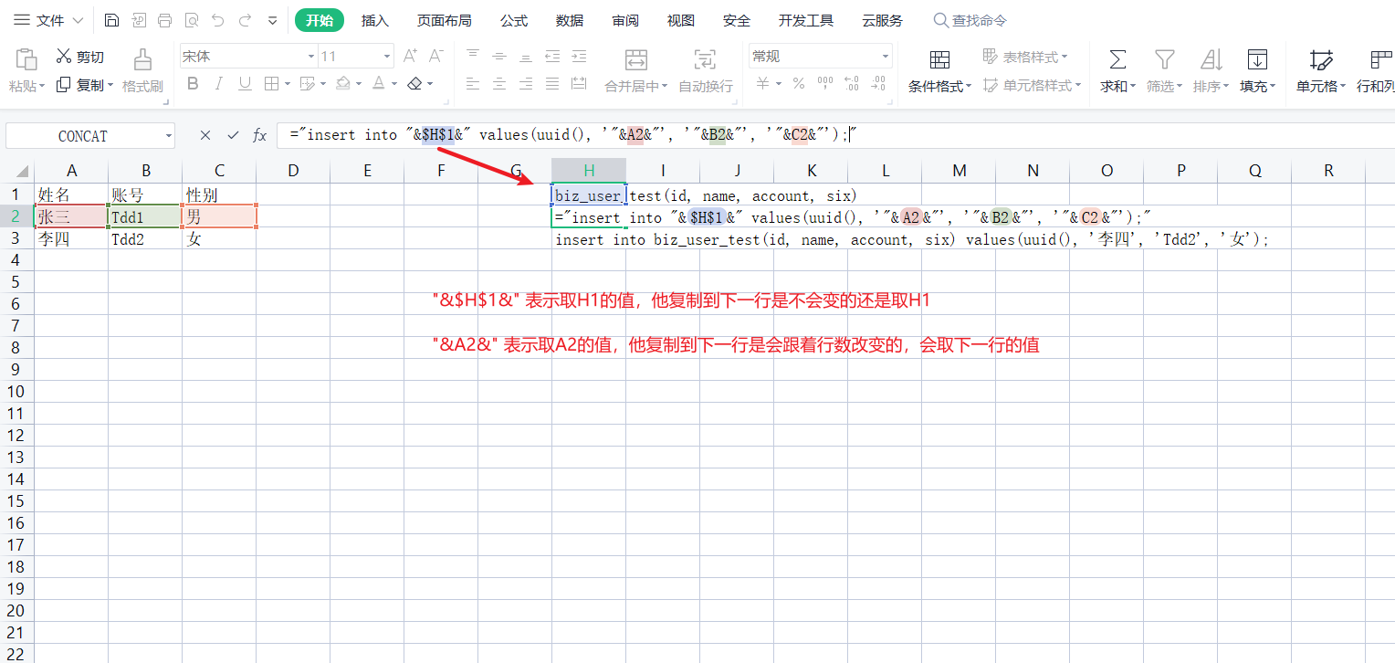Image resolution: width=1395 pixels, height=663 pixels.
Task: Click the Save icon in quick access toolbar
Action: pyautogui.click(x=110, y=19)
